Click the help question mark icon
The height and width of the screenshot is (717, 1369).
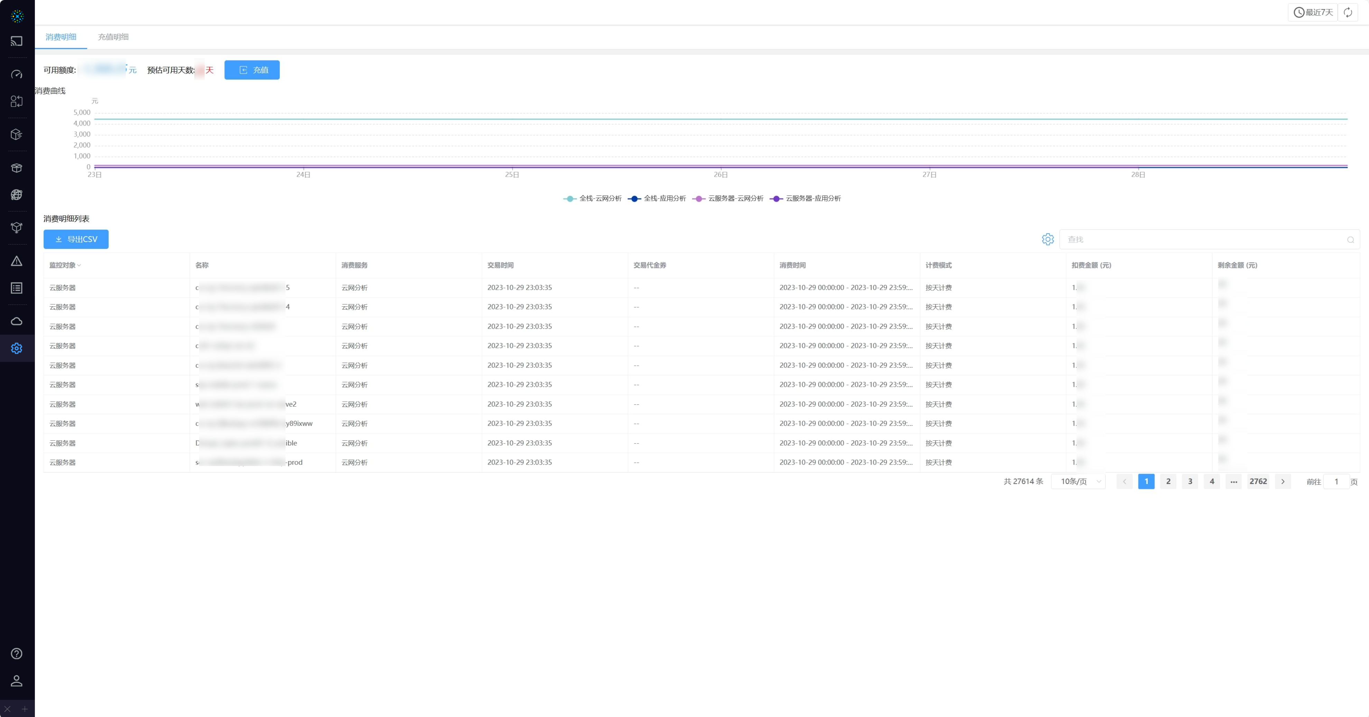point(17,654)
